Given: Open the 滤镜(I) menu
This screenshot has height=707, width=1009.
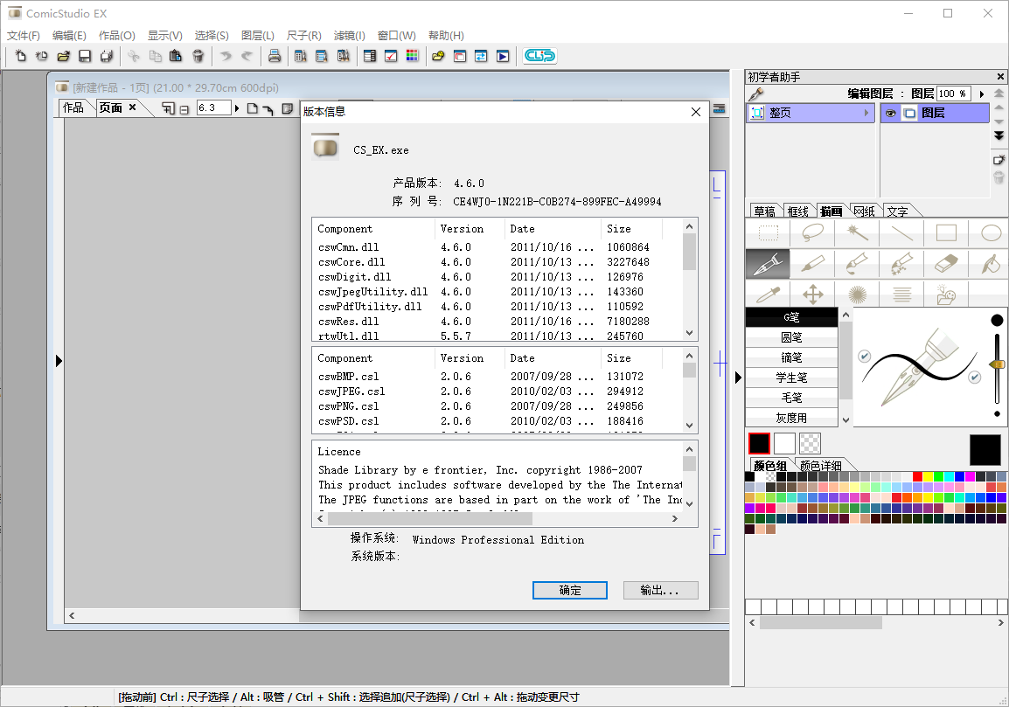Looking at the screenshot, I should [x=350, y=35].
